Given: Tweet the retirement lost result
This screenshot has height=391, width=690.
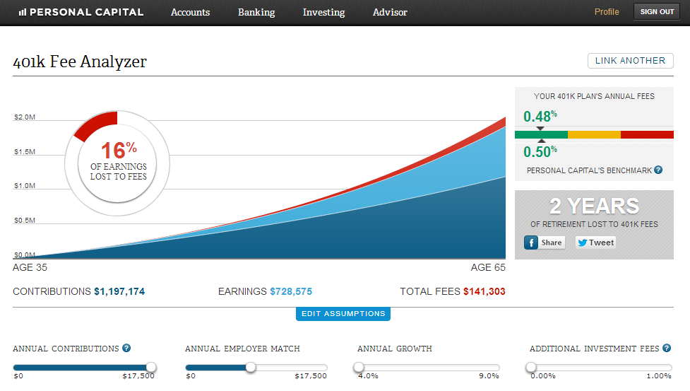Looking at the screenshot, I should 595,243.
